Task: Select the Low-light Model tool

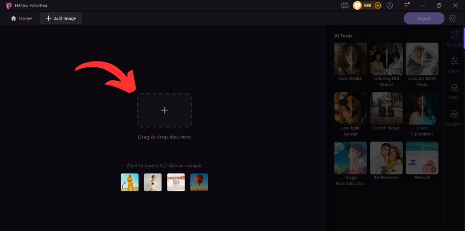Action: coord(351,115)
